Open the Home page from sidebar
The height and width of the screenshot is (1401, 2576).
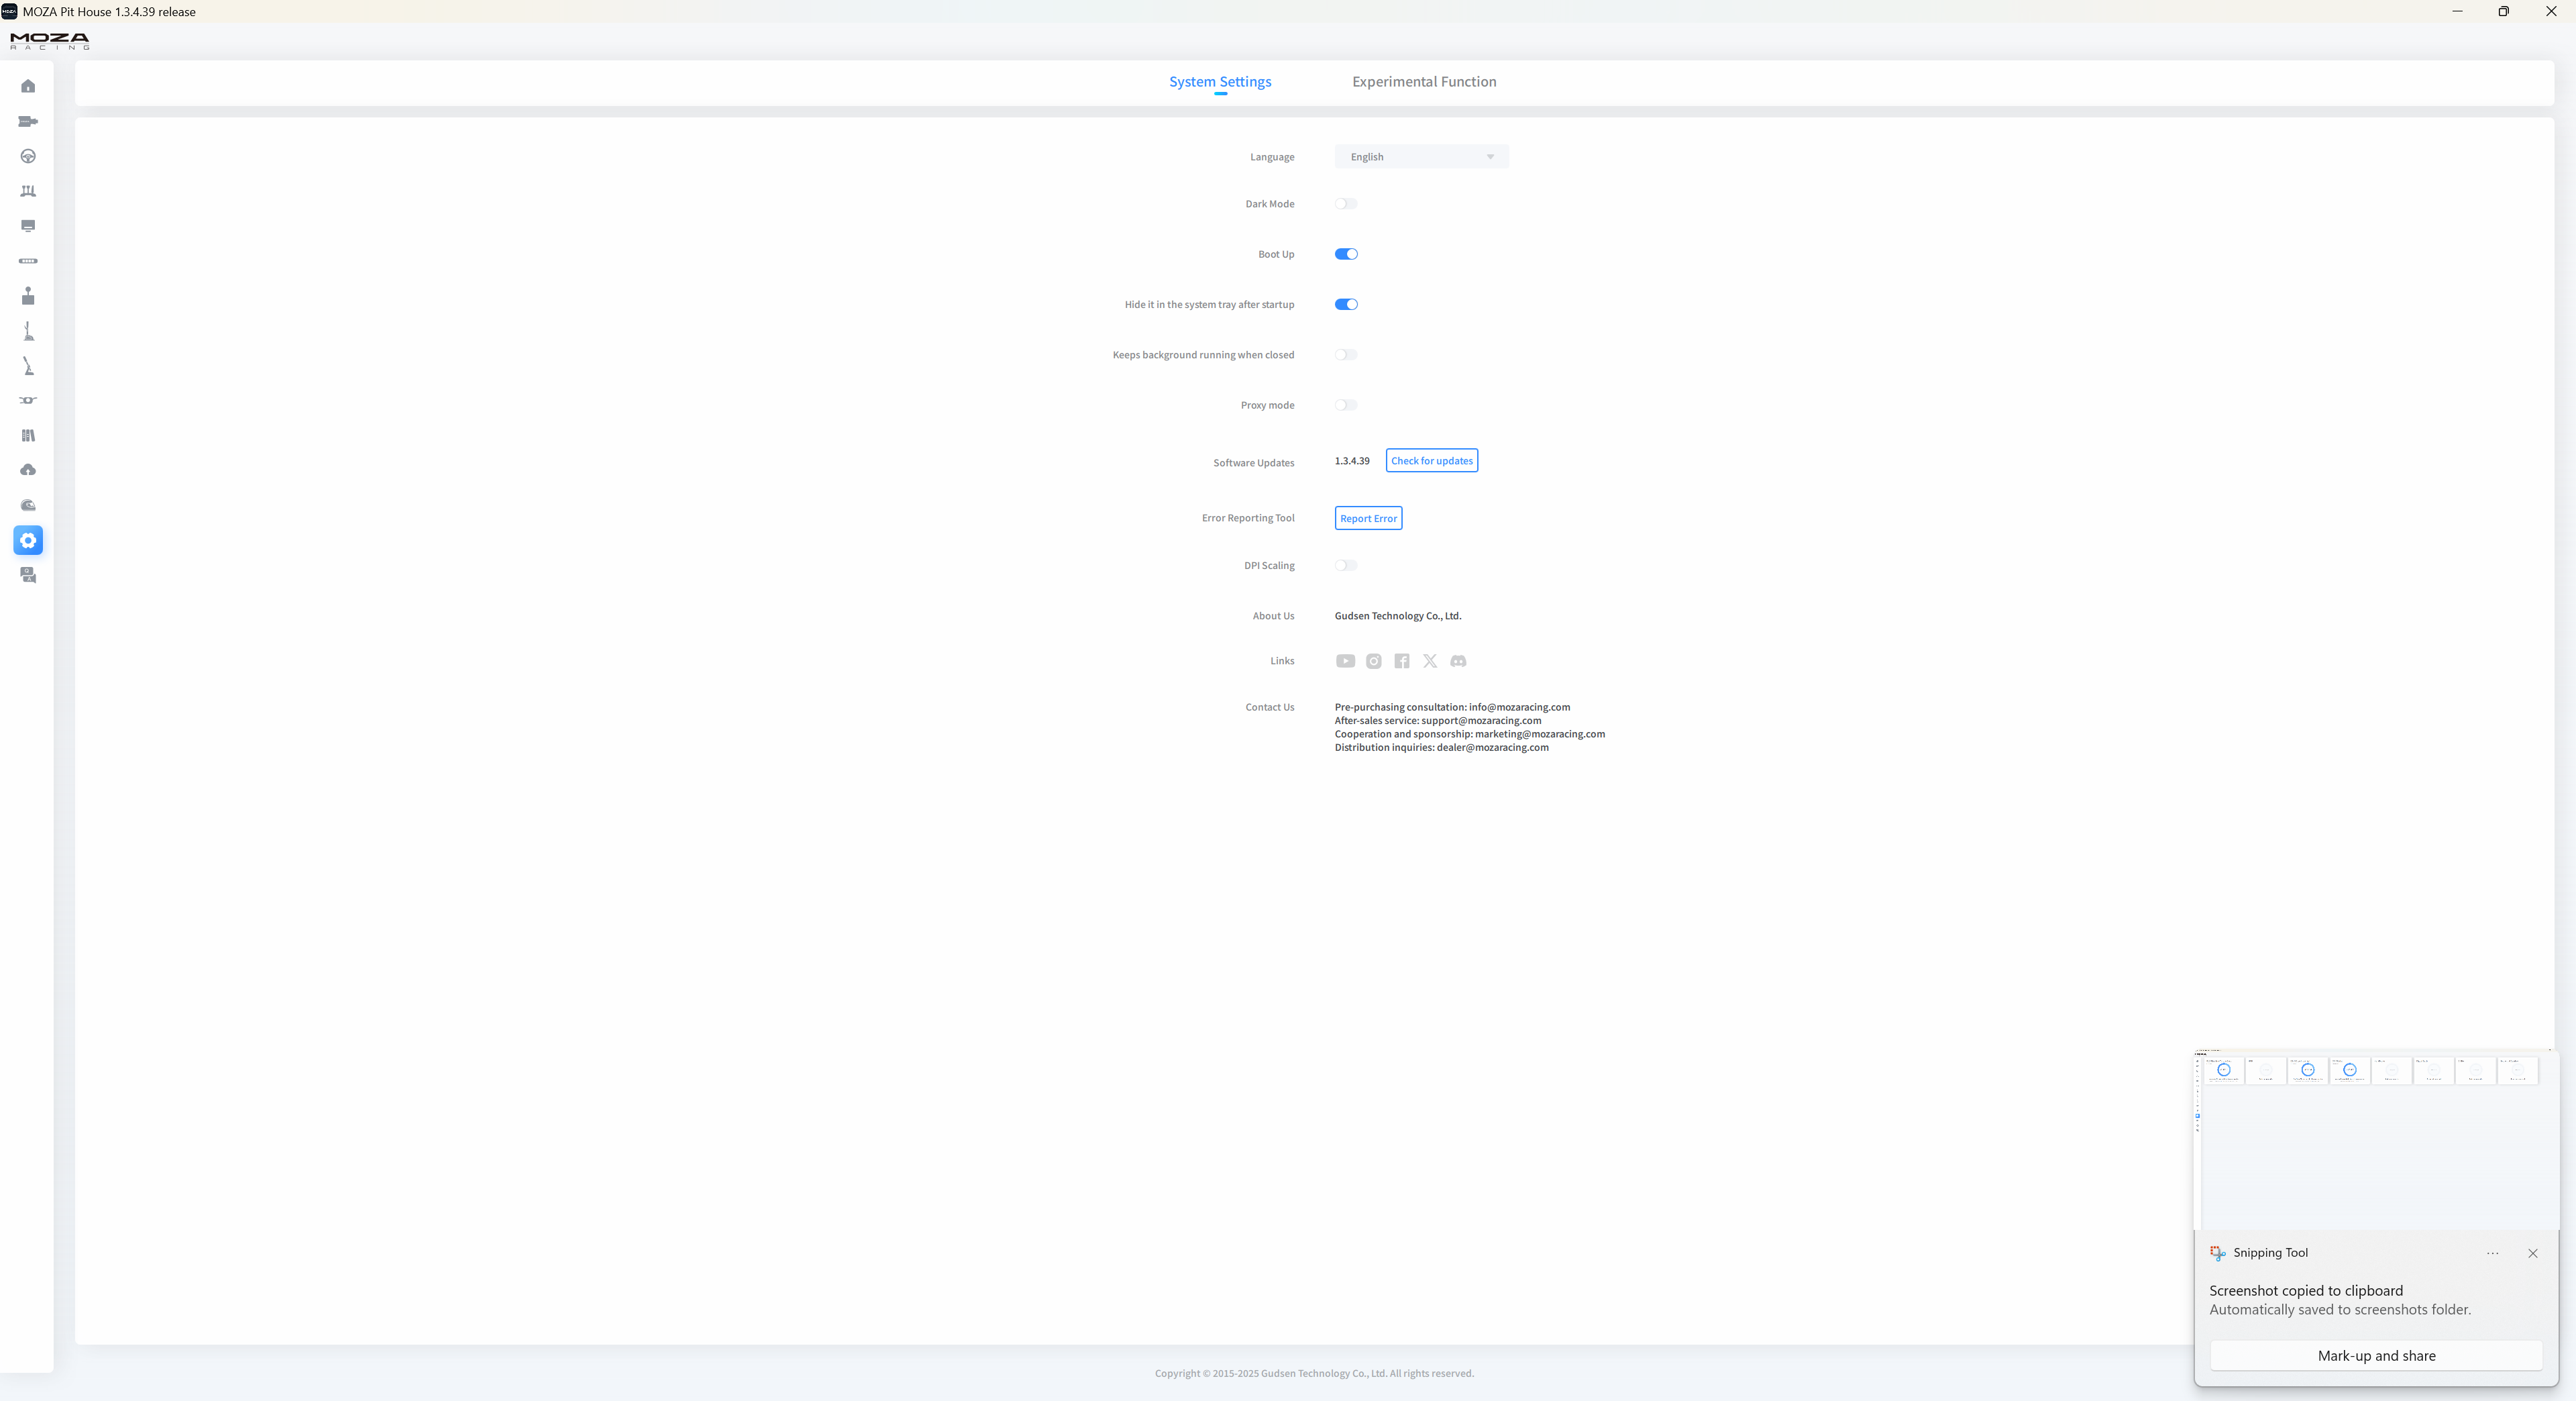click(28, 86)
